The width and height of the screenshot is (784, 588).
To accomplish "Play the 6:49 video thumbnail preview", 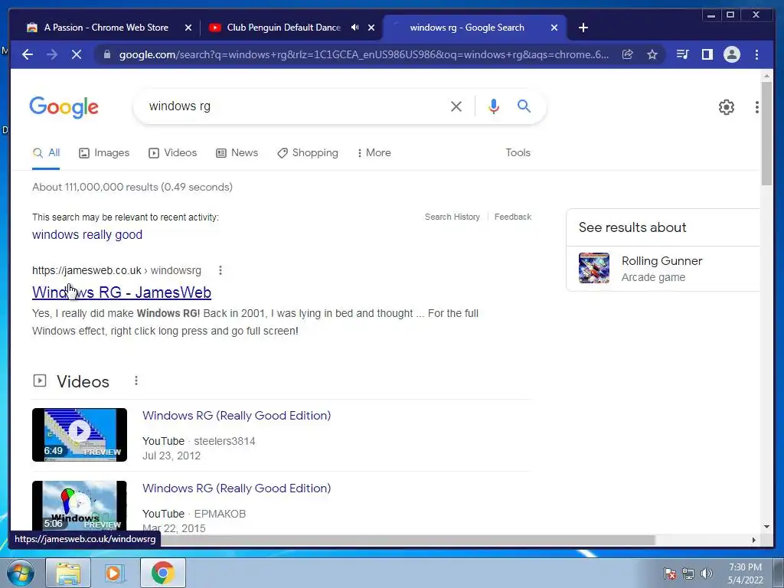I will [x=80, y=435].
